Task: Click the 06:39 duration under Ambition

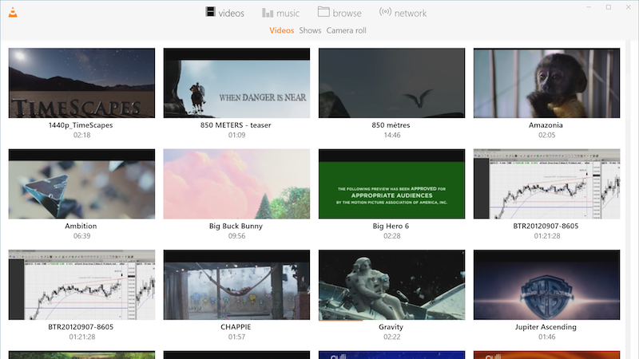Action: coord(82,236)
